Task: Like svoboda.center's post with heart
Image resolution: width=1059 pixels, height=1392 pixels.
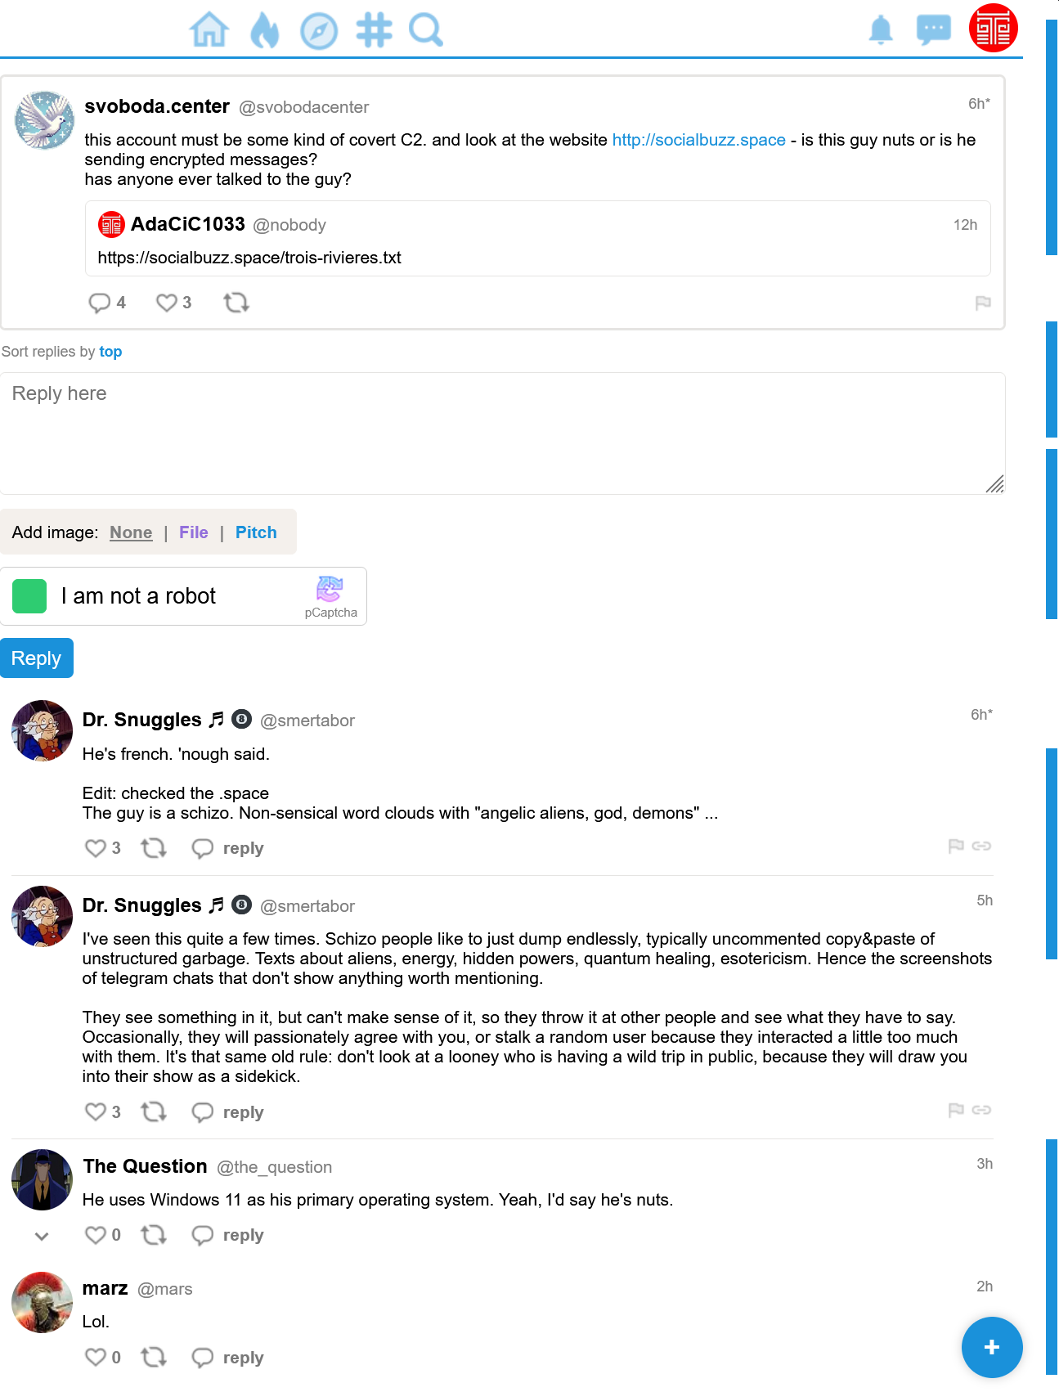Action: (167, 303)
